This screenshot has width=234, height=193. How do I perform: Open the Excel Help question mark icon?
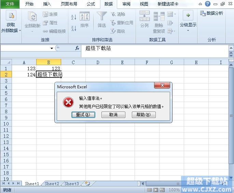pos(208,4)
